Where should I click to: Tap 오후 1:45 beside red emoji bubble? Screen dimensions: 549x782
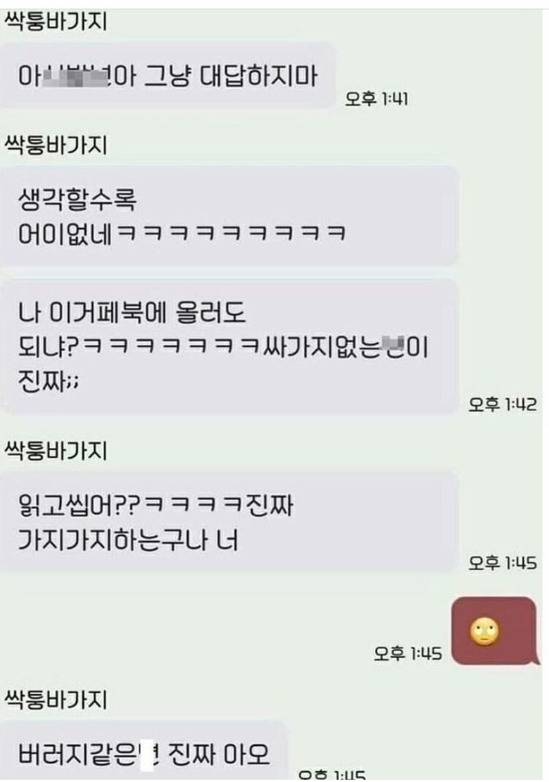(407, 653)
